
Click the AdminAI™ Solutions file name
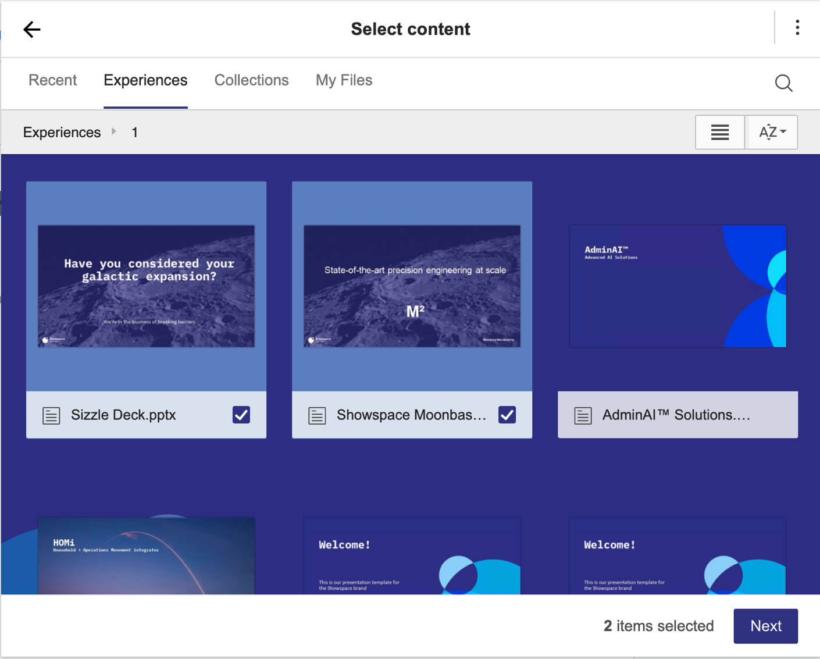click(x=676, y=415)
